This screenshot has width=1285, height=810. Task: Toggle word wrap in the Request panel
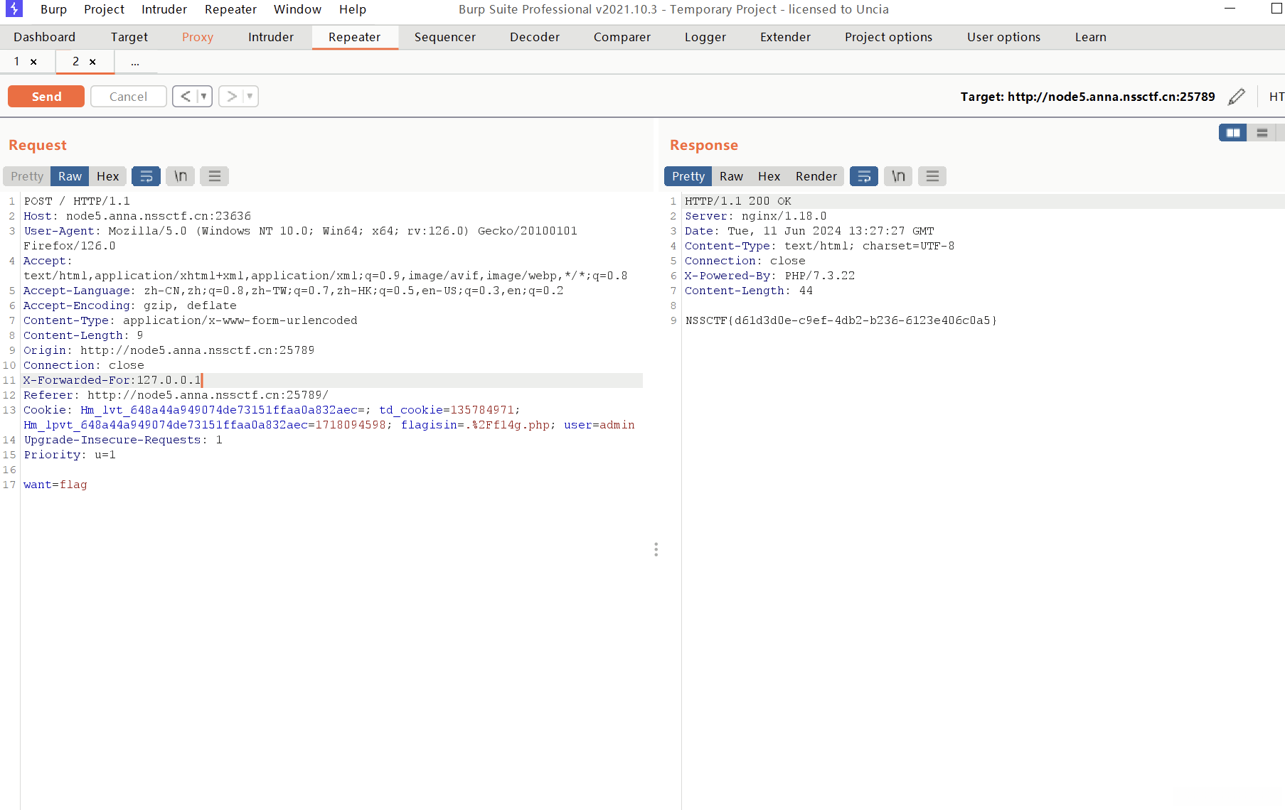click(146, 176)
